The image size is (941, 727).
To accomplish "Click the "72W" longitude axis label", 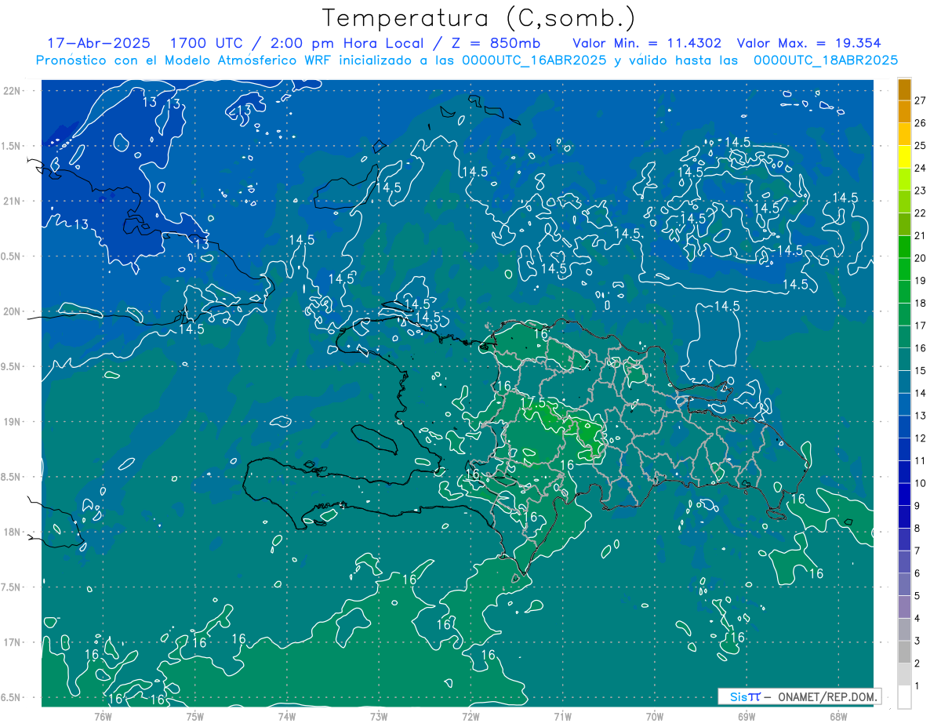I will point(470,716).
